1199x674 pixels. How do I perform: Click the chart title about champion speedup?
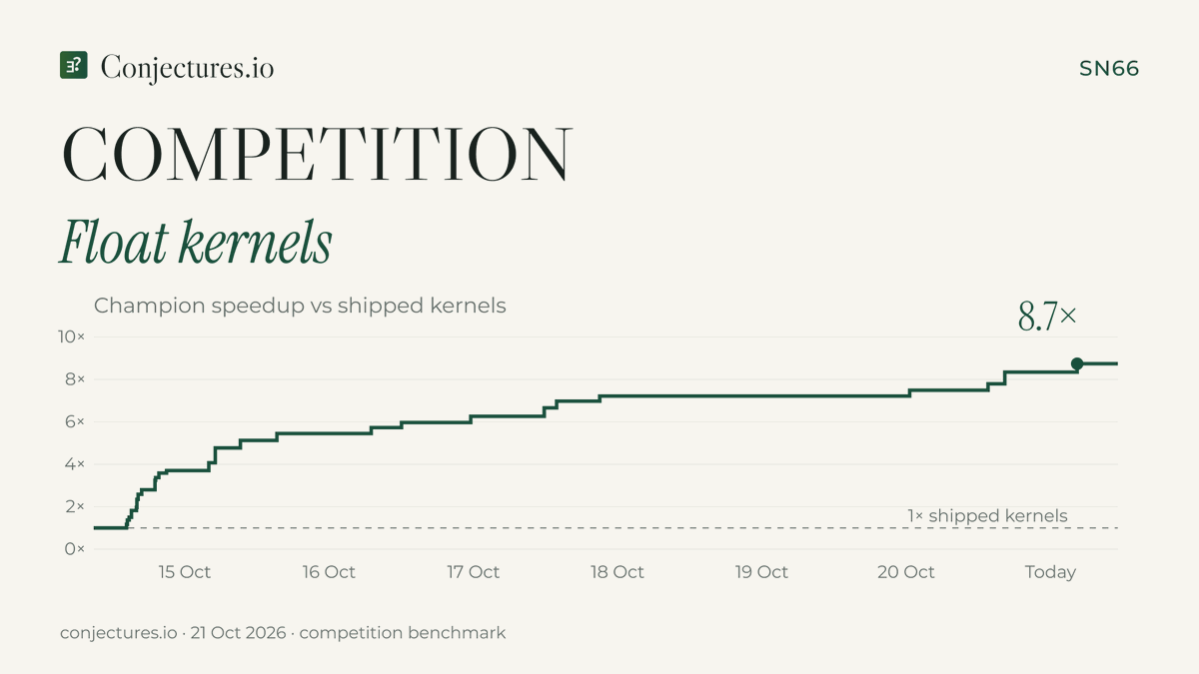tap(300, 306)
